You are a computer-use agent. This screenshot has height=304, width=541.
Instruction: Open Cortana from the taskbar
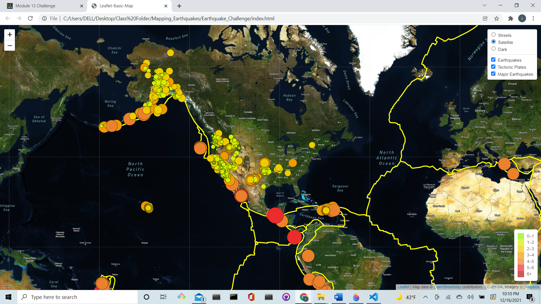tap(147, 297)
